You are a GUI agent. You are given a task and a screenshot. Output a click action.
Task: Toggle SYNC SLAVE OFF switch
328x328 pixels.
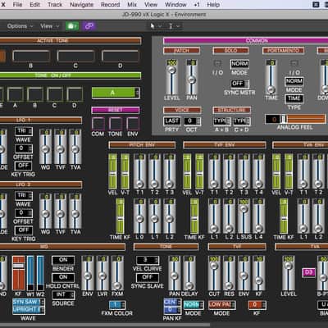[148, 277]
